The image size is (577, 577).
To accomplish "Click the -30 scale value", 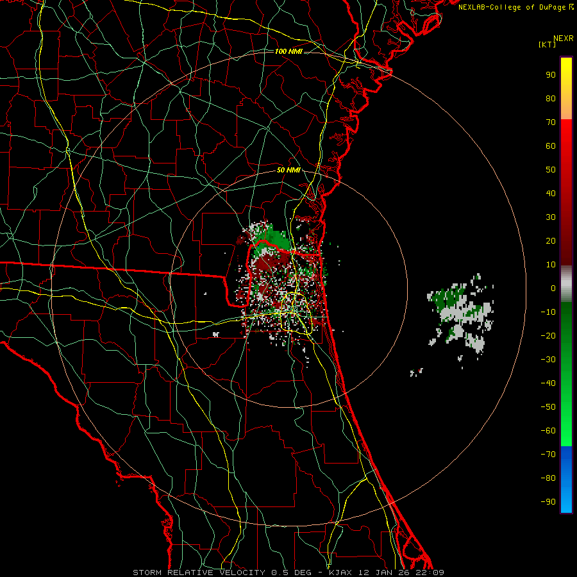I will (x=548, y=360).
